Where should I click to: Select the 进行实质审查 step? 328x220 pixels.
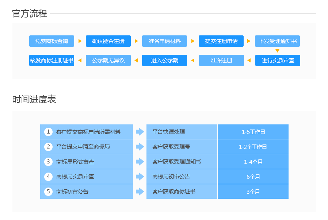point(278,60)
